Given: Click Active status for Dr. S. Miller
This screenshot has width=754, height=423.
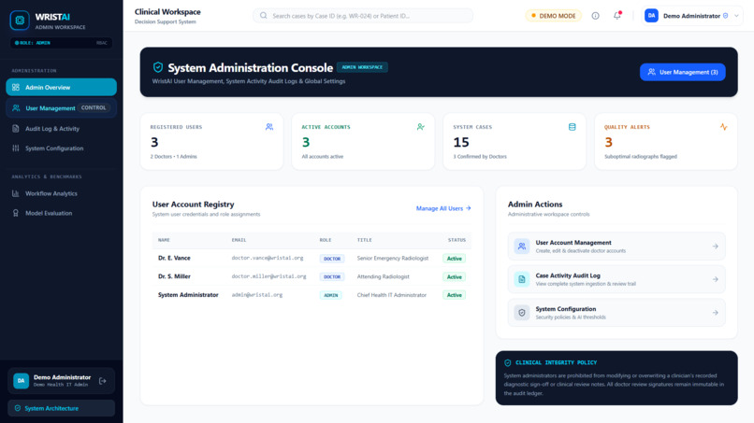Looking at the screenshot, I should tap(454, 277).
